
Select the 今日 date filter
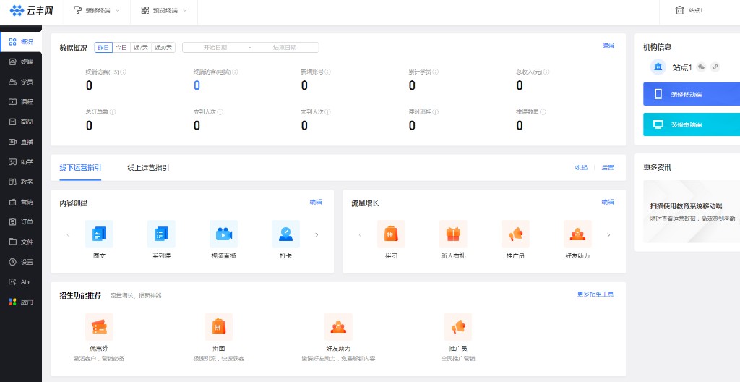[121, 47]
